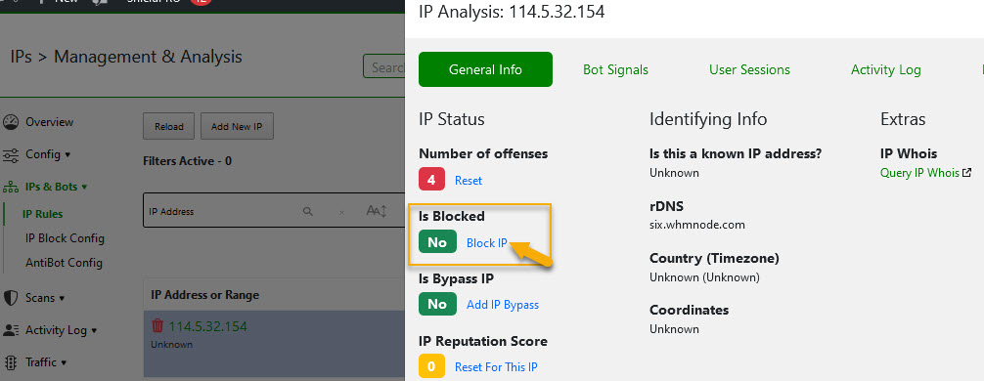This screenshot has height=381, width=984.
Task: Switch to the Bot Signals tab
Action: pyautogui.click(x=615, y=69)
